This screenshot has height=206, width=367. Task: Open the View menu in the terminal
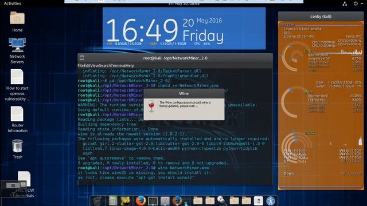(x=94, y=66)
